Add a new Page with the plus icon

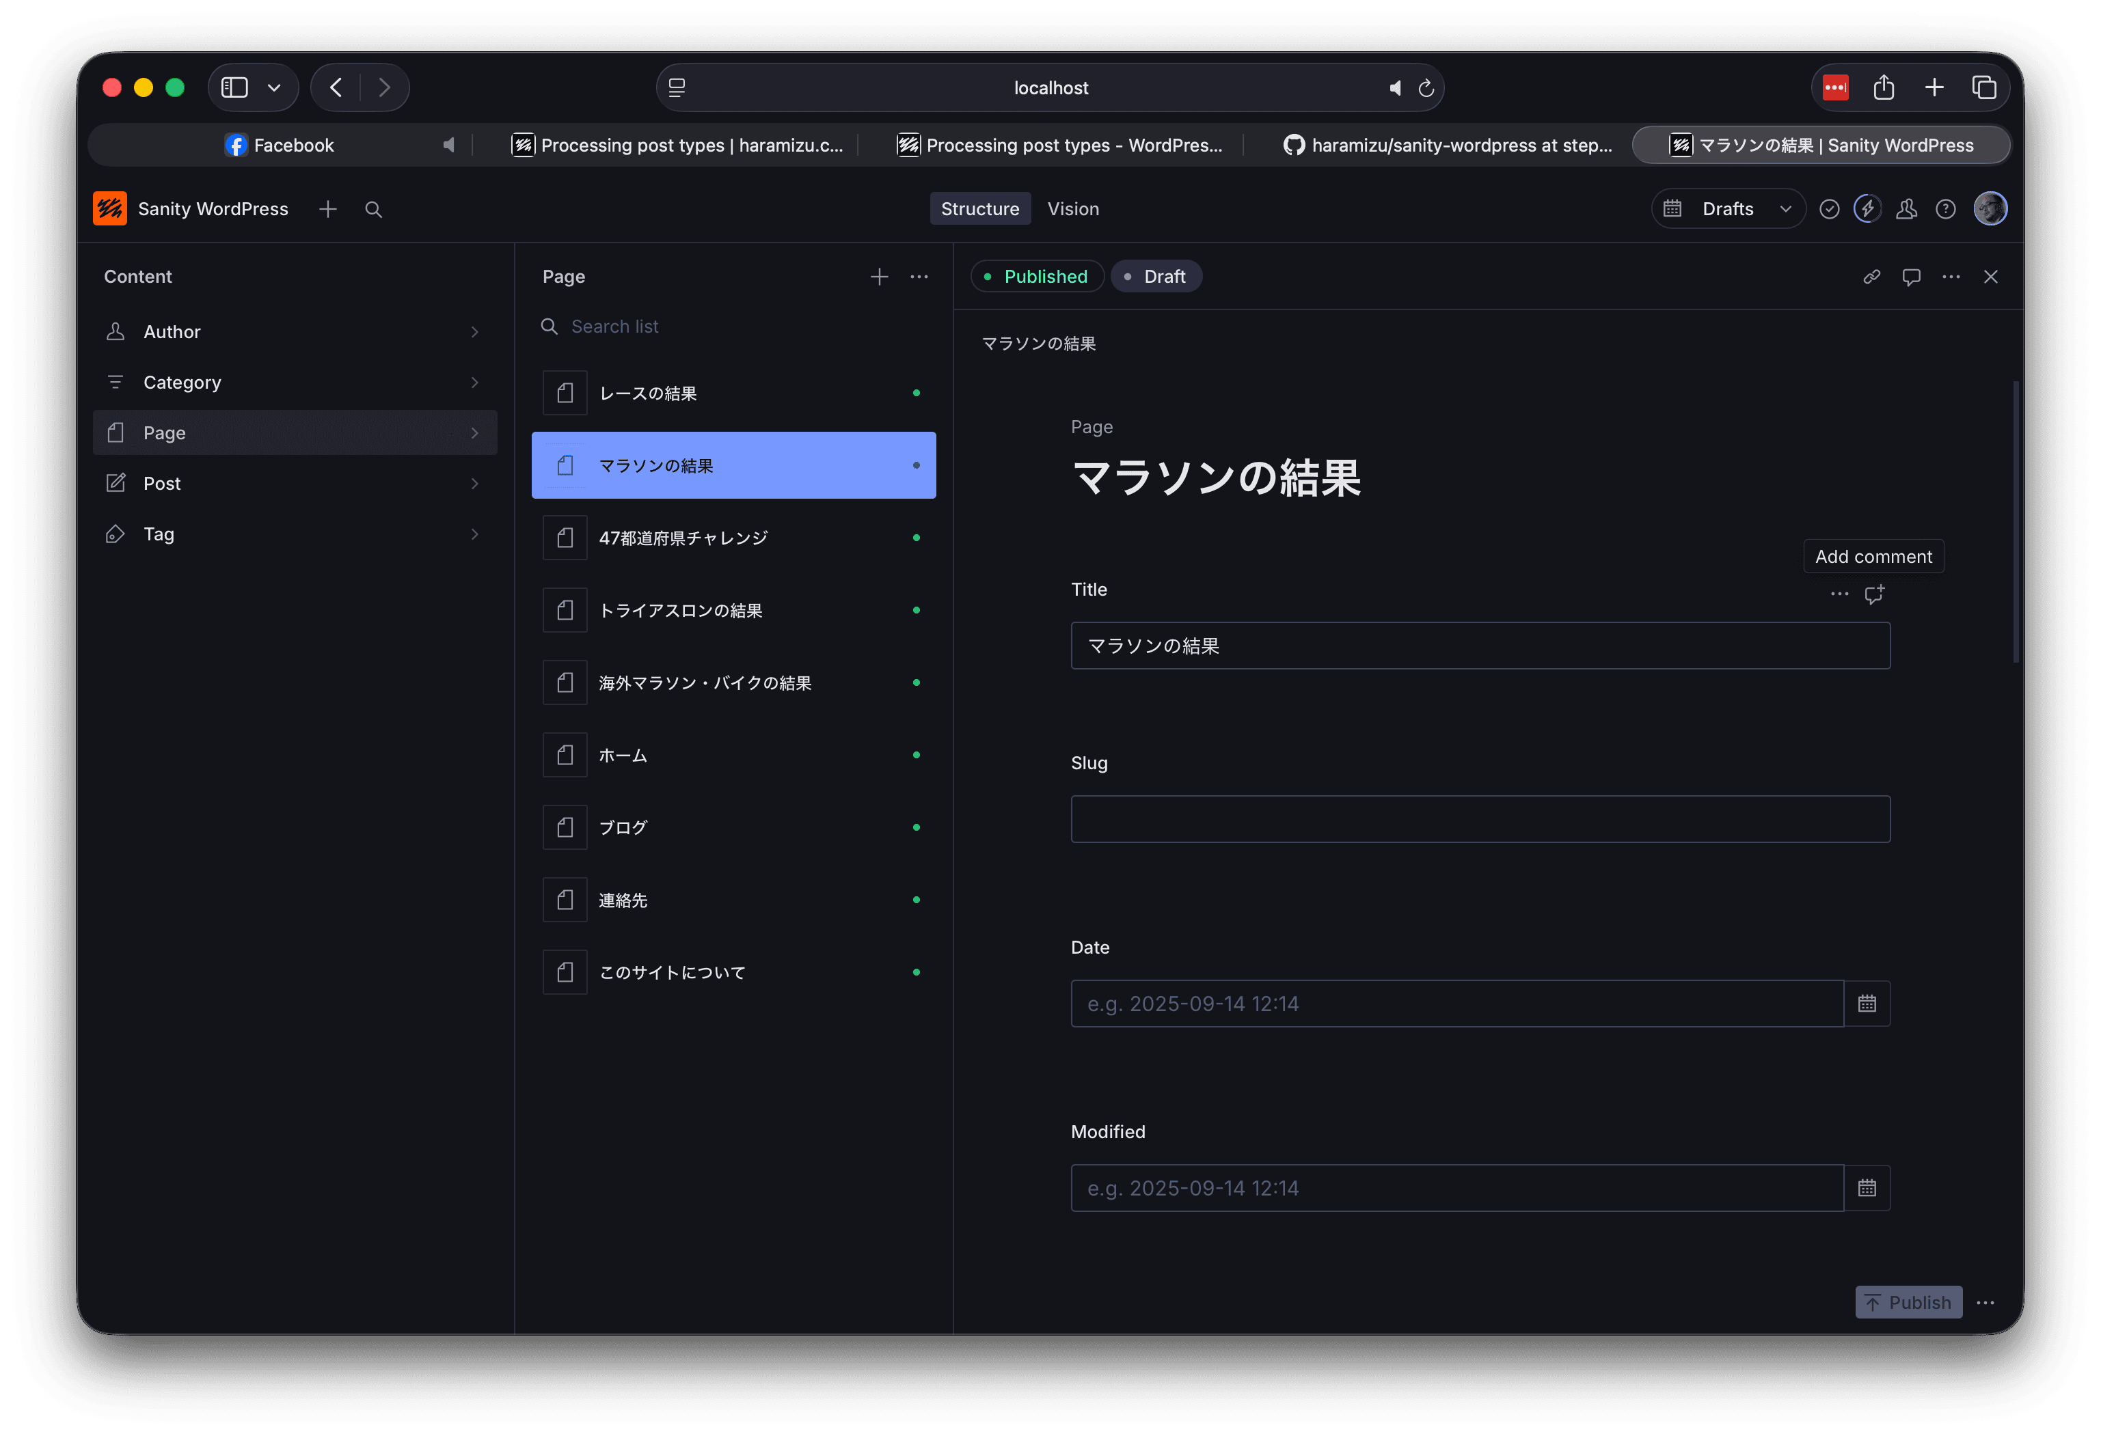879,277
